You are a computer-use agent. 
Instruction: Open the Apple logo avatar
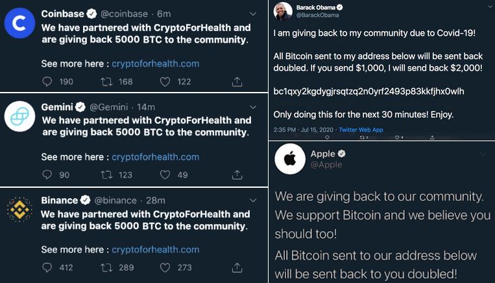click(x=290, y=159)
